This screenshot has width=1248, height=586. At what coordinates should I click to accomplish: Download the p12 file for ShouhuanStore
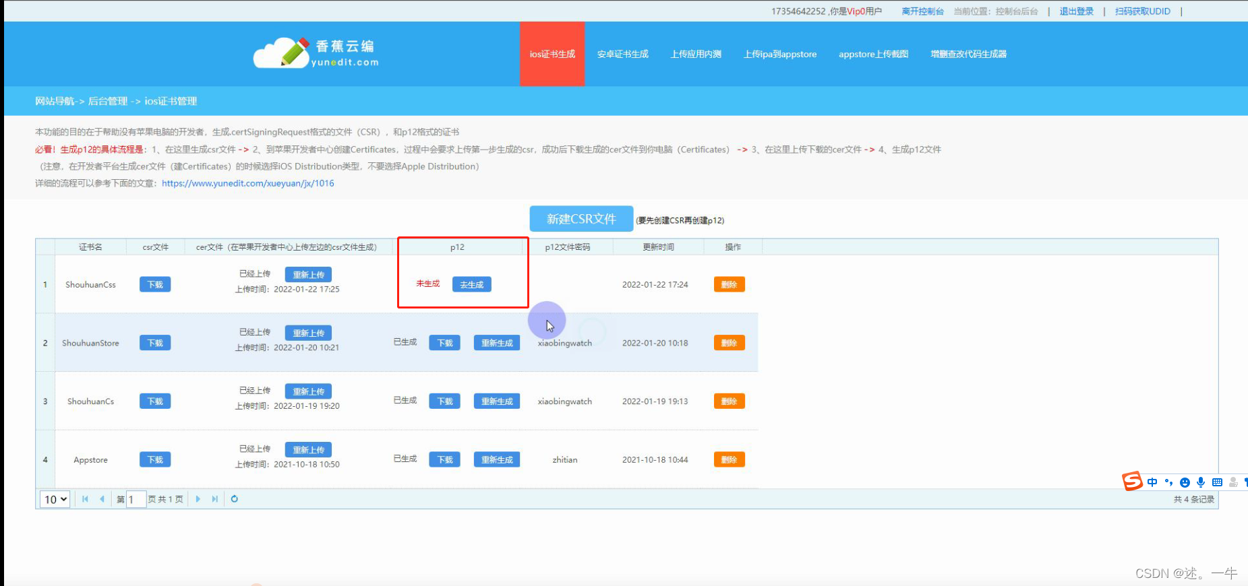(445, 343)
